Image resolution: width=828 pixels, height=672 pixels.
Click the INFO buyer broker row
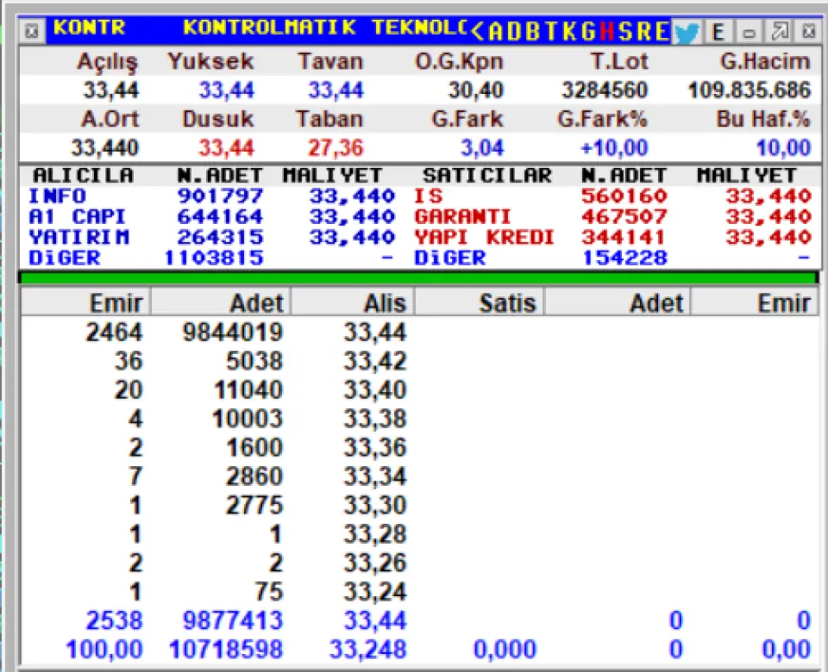[x=57, y=196]
